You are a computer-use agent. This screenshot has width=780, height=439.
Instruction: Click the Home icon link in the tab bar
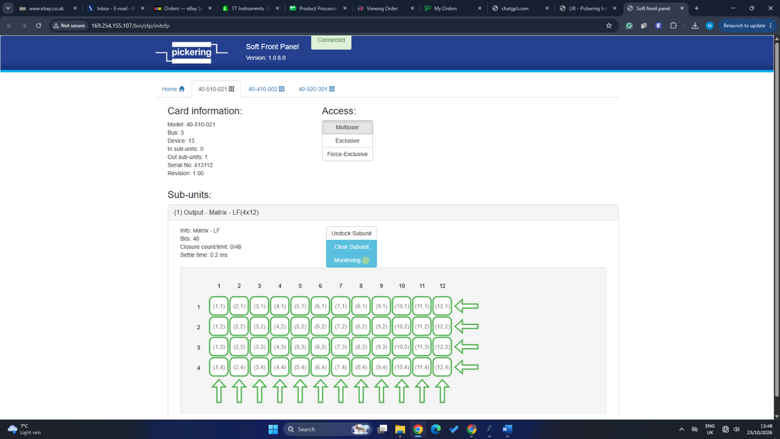pos(174,89)
